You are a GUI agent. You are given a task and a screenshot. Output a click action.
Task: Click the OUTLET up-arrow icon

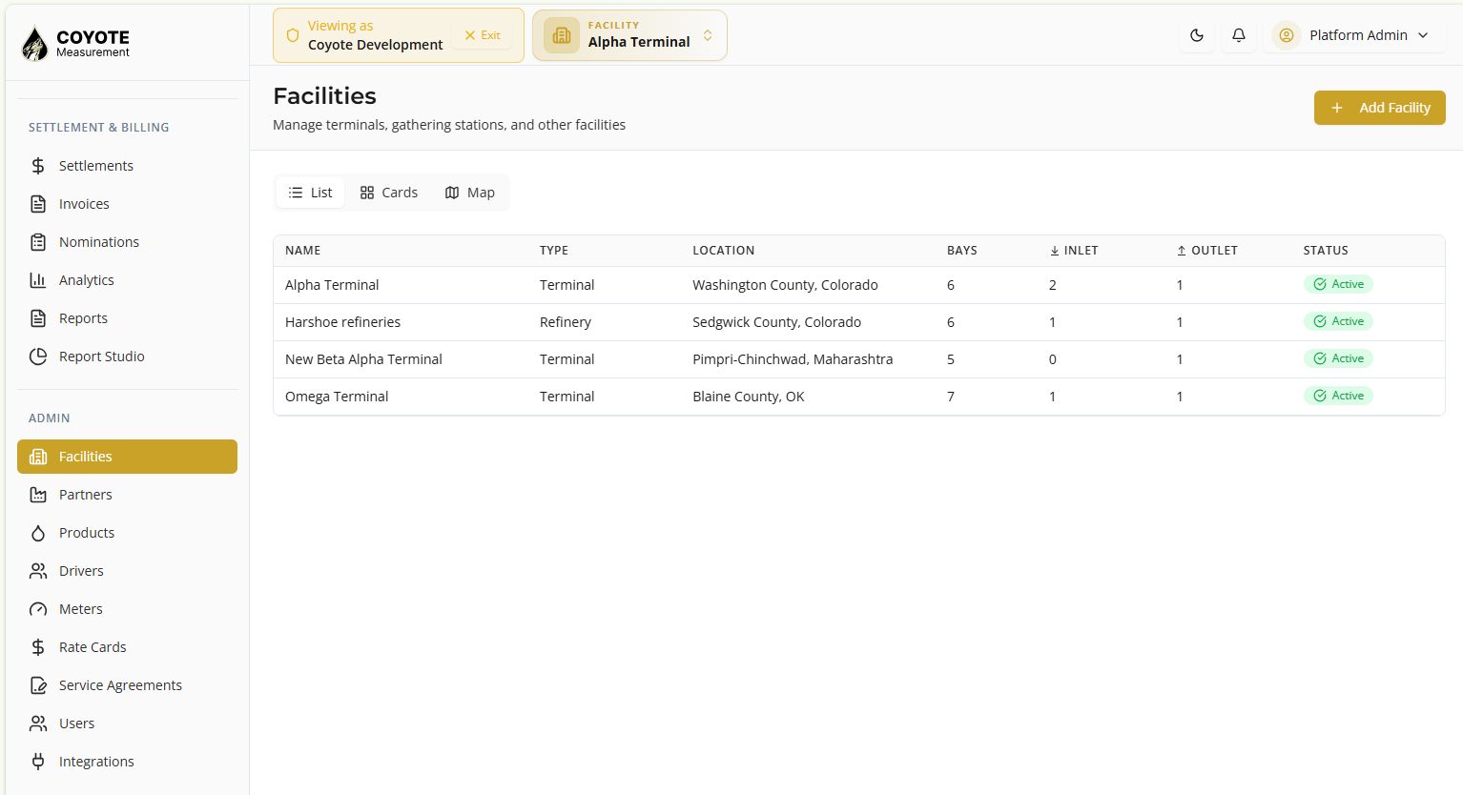[1182, 251]
